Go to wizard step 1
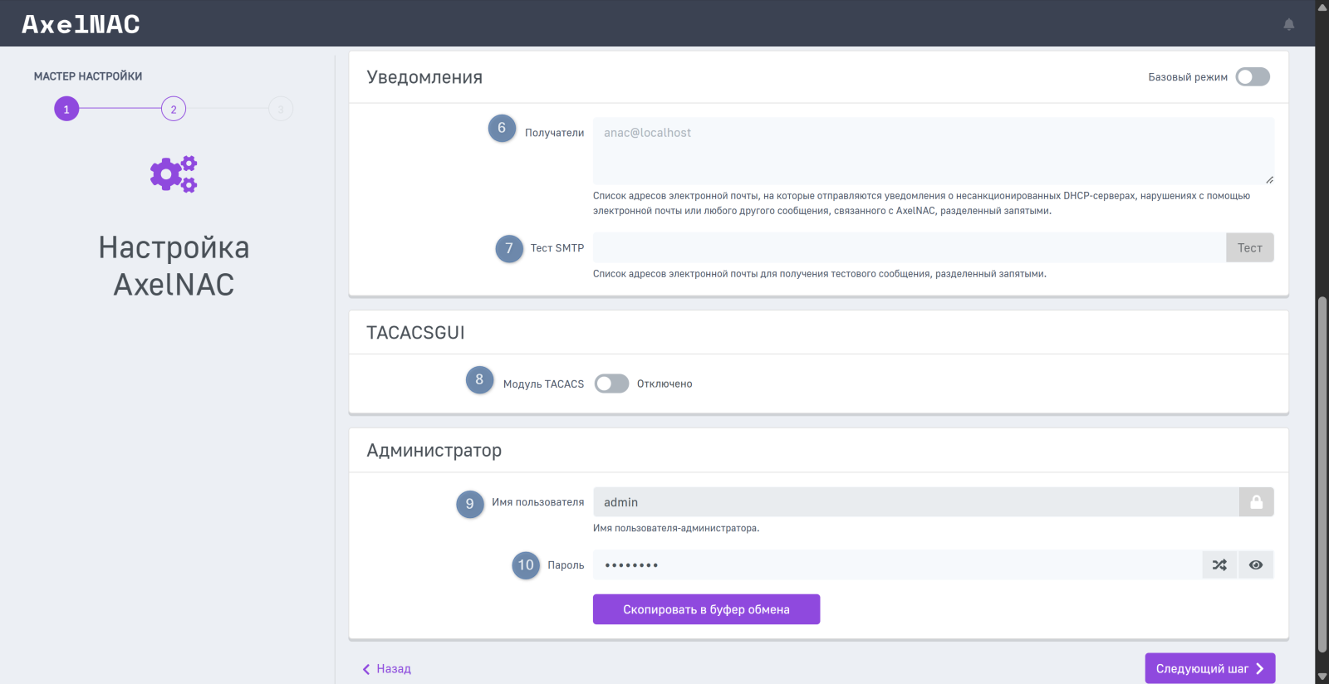 (x=66, y=109)
